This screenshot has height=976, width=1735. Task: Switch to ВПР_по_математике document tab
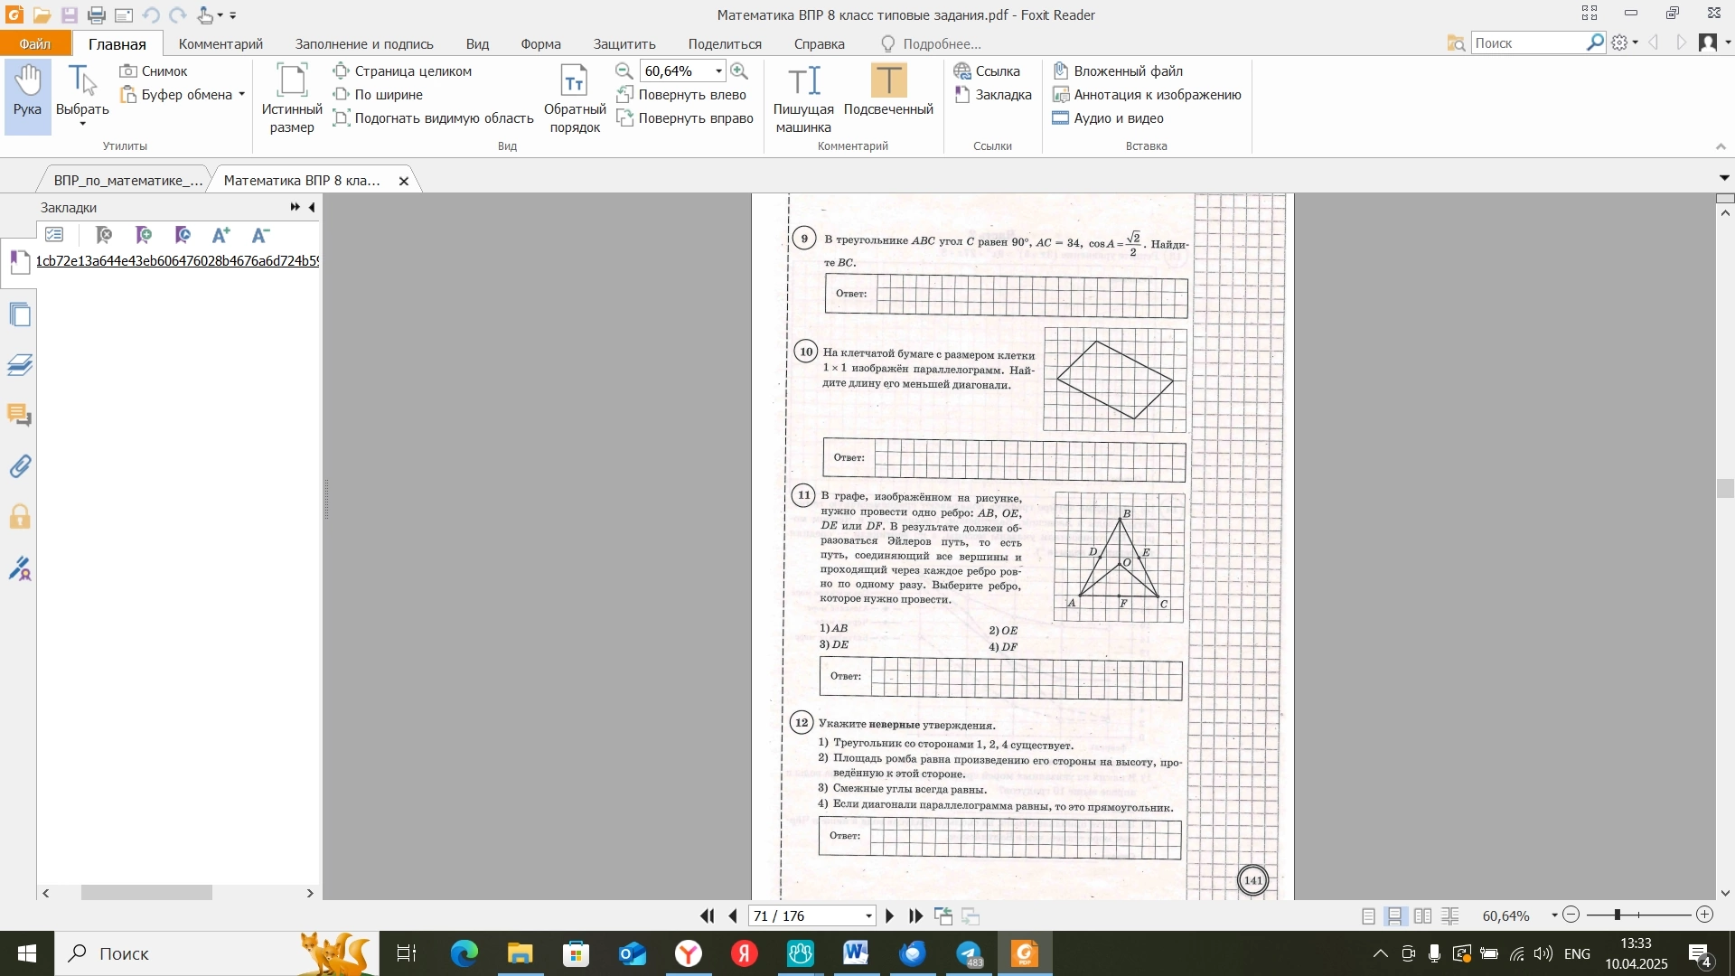127,180
